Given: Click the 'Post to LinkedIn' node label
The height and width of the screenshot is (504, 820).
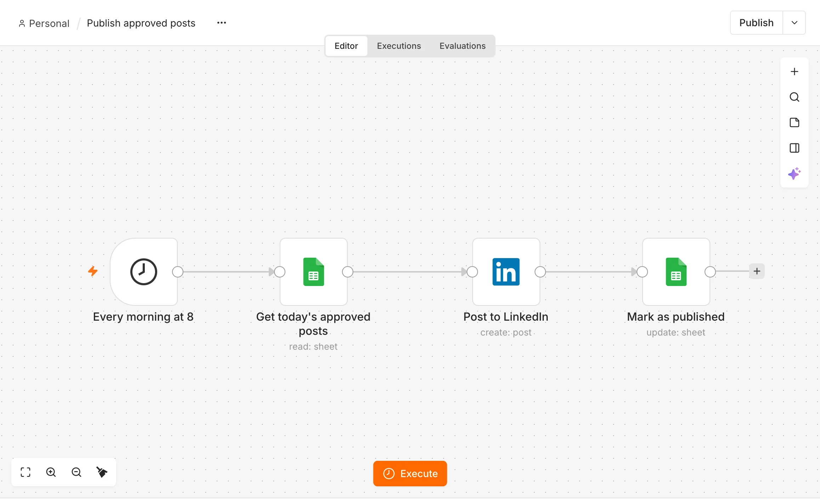Looking at the screenshot, I should 506,317.
